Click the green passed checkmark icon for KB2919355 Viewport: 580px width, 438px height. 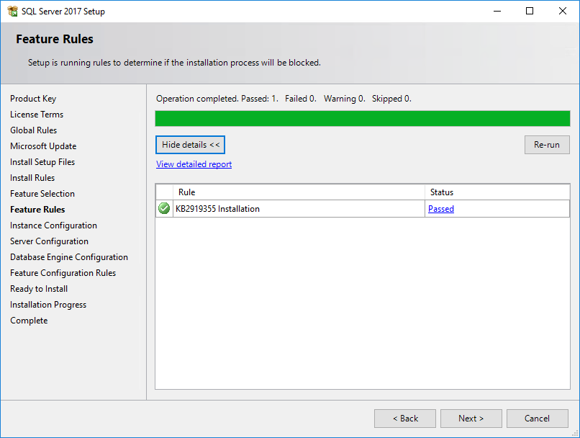(164, 208)
